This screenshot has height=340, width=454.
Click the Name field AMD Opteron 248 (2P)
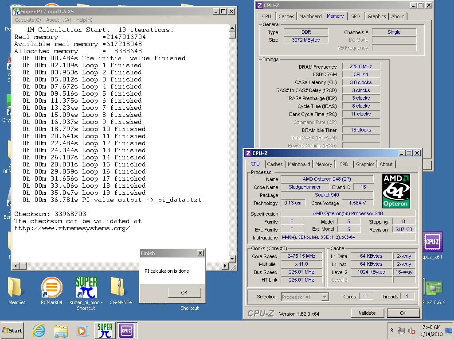tap(327, 179)
